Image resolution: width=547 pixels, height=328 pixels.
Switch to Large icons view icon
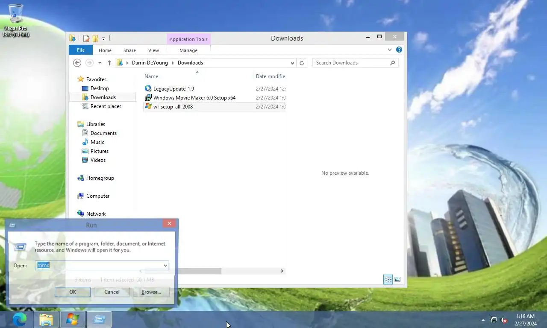(397, 280)
